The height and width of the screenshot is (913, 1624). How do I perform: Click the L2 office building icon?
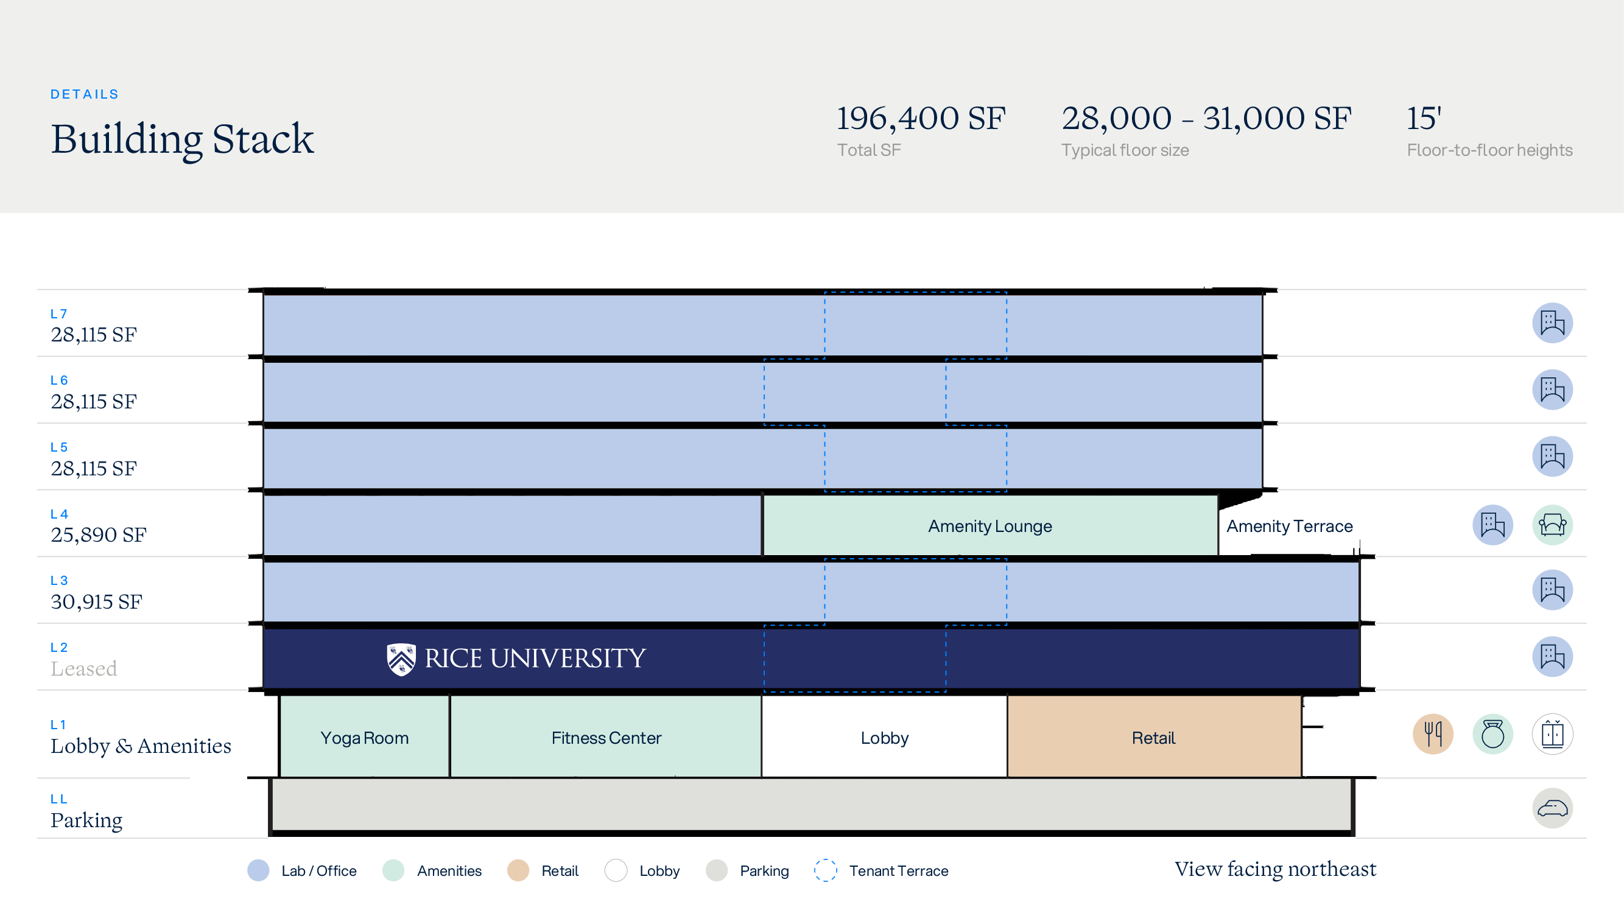pos(1552,657)
